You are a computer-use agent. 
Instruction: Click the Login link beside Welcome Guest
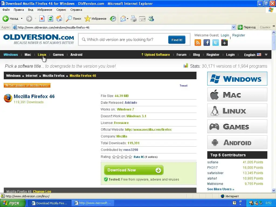(x=225, y=35)
